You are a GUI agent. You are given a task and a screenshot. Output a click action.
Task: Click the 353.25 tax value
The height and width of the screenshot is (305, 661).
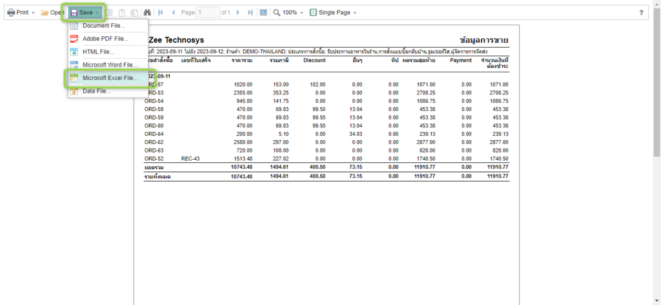(x=281, y=92)
